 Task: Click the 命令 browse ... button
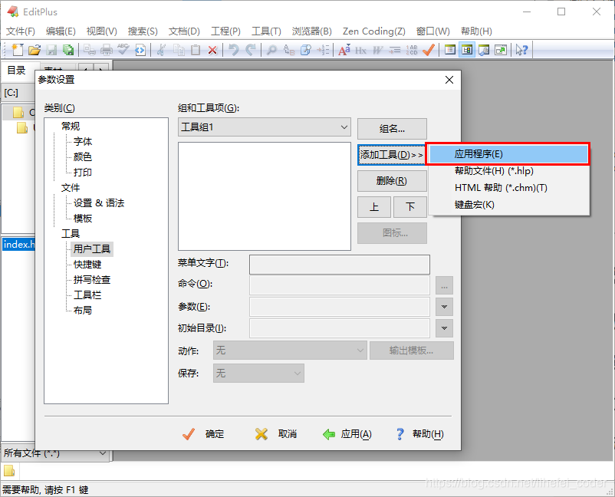[444, 285]
